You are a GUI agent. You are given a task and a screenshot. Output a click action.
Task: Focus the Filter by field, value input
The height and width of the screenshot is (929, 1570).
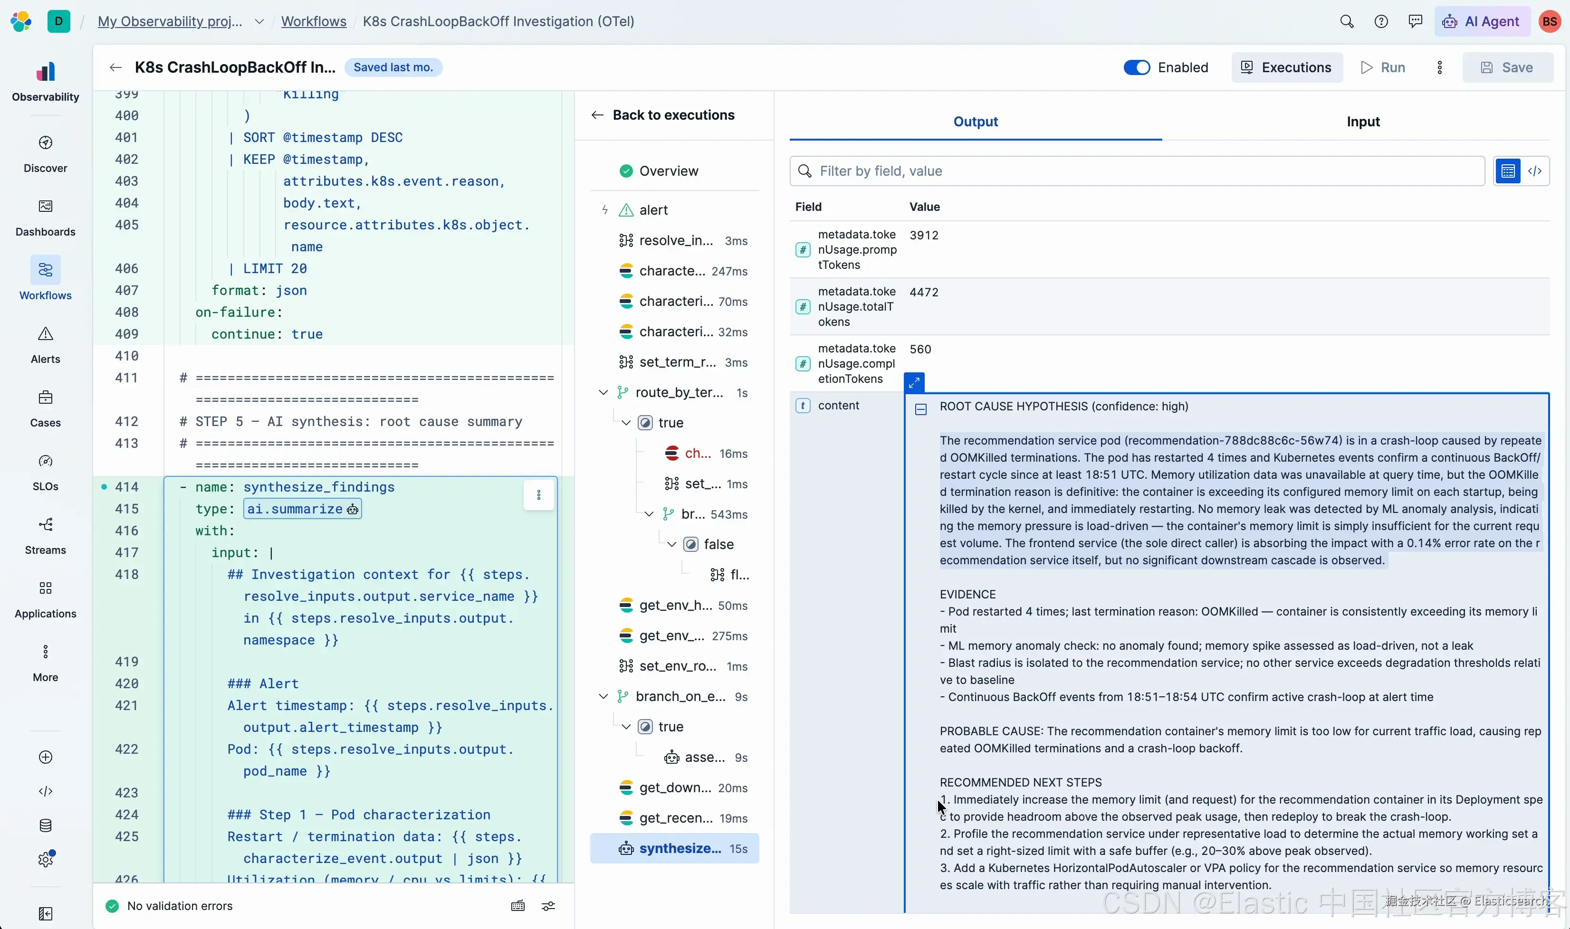point(1137,171)
